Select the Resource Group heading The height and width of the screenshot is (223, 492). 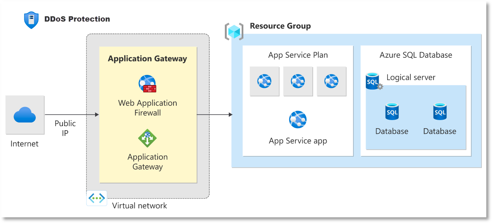point(280,26)
